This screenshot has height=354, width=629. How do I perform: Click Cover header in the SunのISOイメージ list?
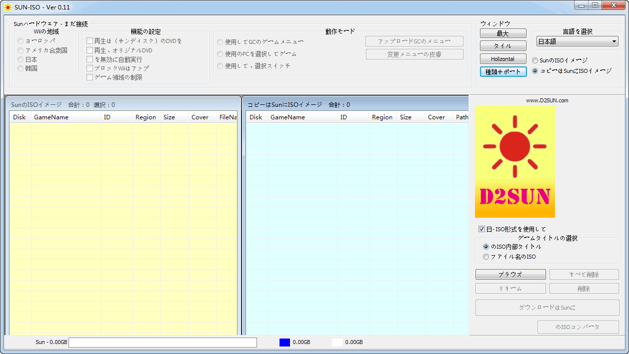[202, 117]
